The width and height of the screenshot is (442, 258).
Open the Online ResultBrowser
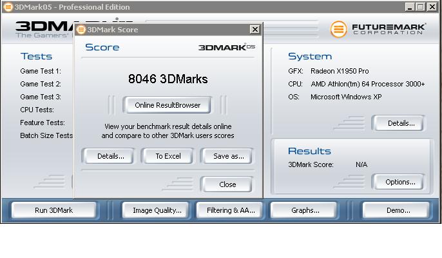[168, 105]
